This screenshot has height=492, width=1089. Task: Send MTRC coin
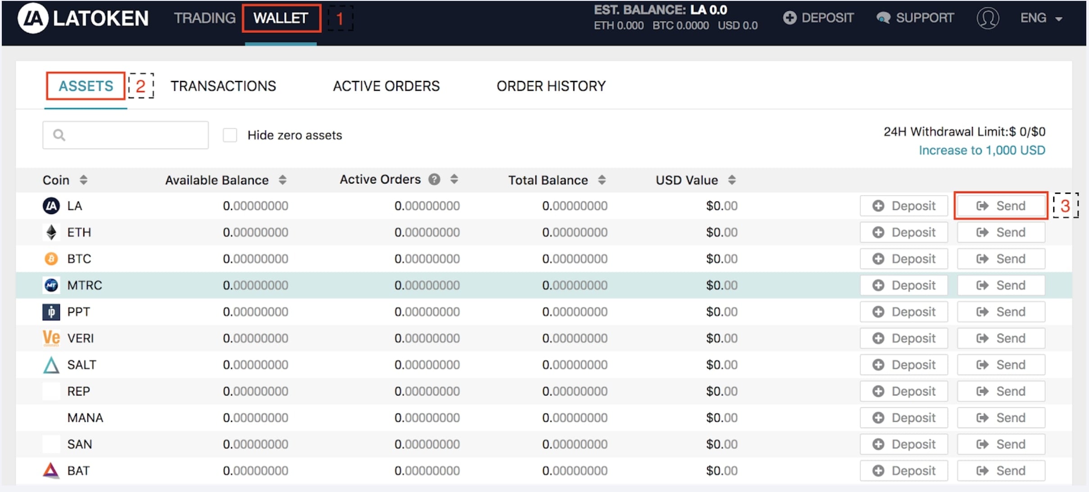click(1001, 285)
